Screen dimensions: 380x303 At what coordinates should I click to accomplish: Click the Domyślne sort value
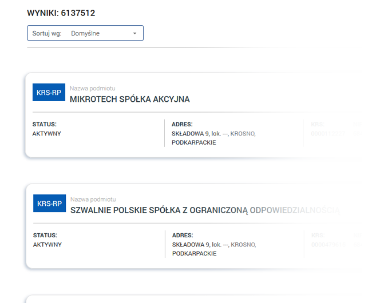tap(85, 33)
